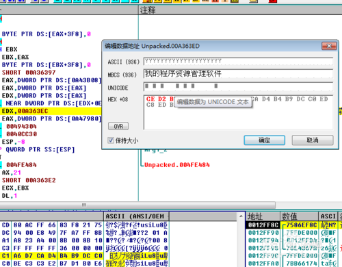Click the comment Unpacked.004FE484

point(177,165)
